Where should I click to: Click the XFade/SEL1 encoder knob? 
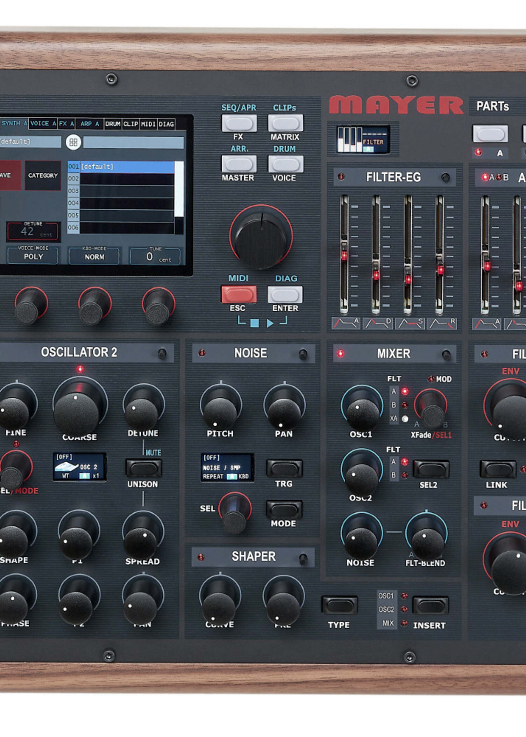[x=431, y=409]
